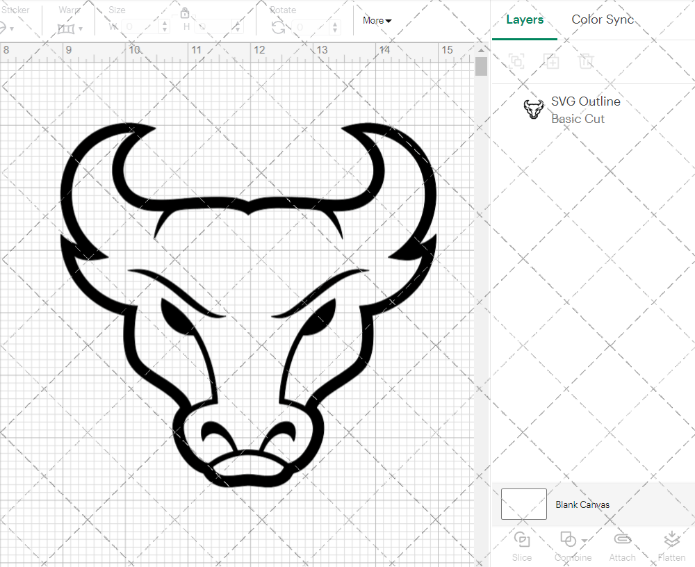Use the Flatten tool
This screenshot has width=695, height=567.
coord(671,545)
